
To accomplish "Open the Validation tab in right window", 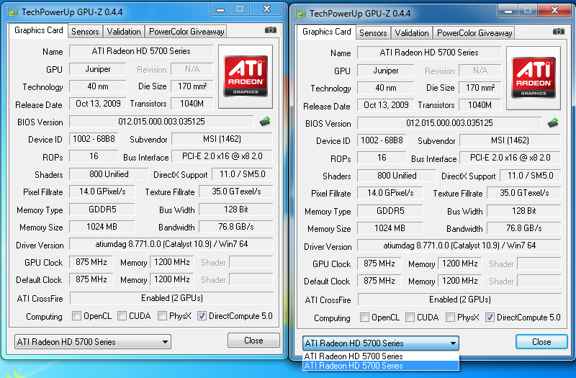I will (412, 33).
